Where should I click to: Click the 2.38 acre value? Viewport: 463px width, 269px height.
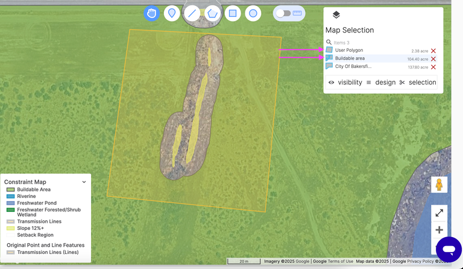tap(420, 51)
